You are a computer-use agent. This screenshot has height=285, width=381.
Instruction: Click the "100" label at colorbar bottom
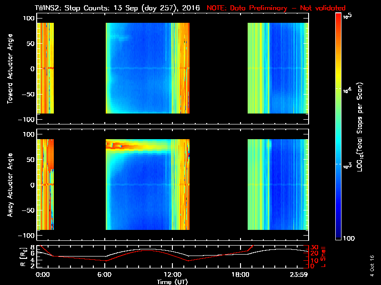(x=349, y=238)
